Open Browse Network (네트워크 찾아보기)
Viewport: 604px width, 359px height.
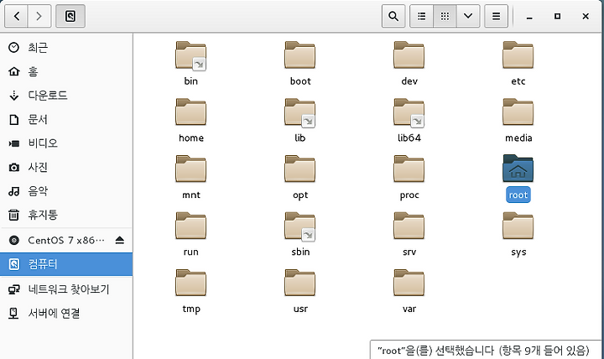(66, 289)
